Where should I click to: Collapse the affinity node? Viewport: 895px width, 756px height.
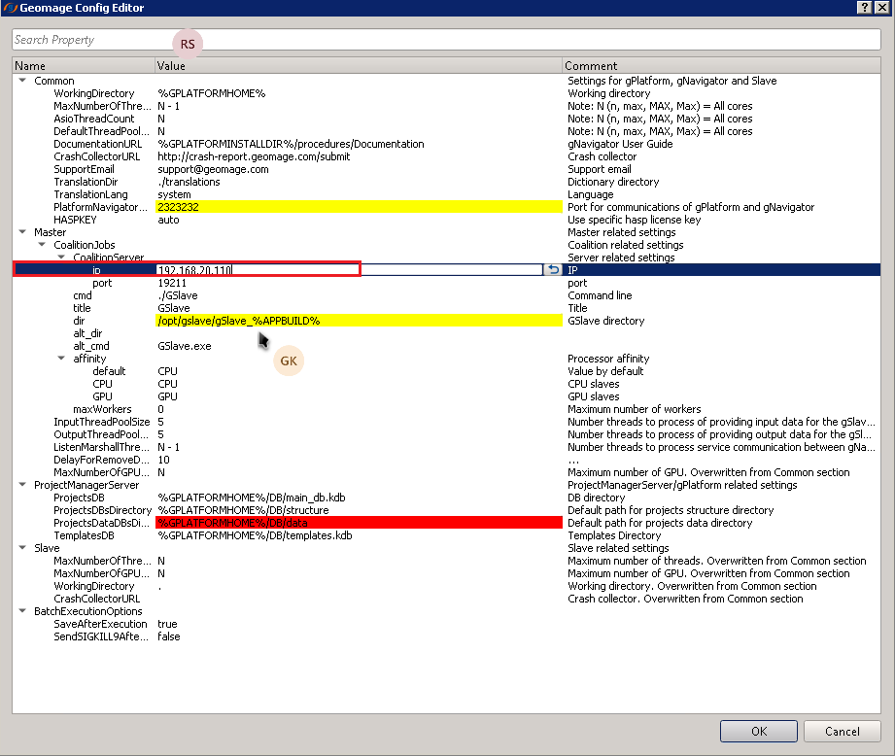click(61, 359)
